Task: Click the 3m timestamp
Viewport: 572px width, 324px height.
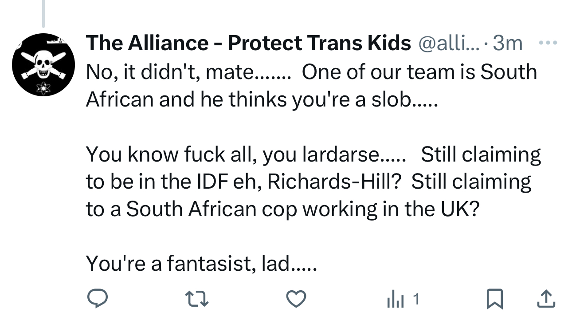Action: pos(508,43)
